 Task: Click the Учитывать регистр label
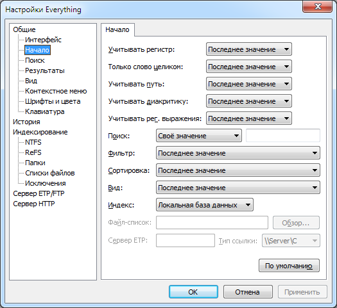141,49
